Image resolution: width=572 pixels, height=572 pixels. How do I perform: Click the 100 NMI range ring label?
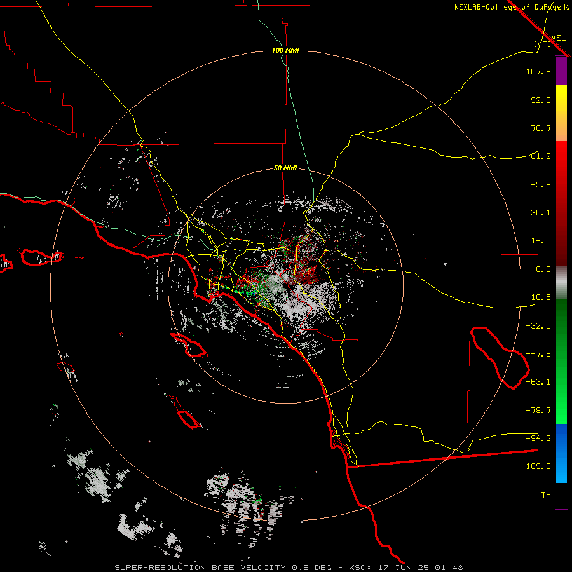click(x=285, y=50)
